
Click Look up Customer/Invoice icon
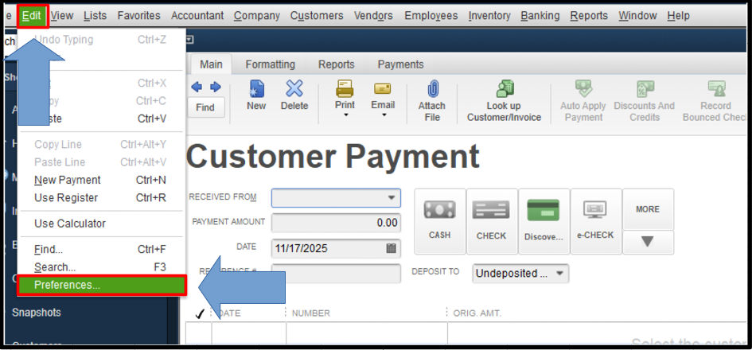pos(505,89)
